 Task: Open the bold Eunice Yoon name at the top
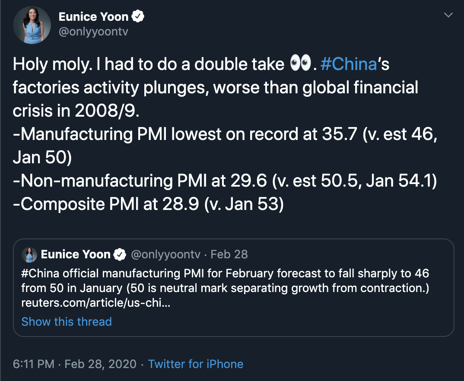93,17
